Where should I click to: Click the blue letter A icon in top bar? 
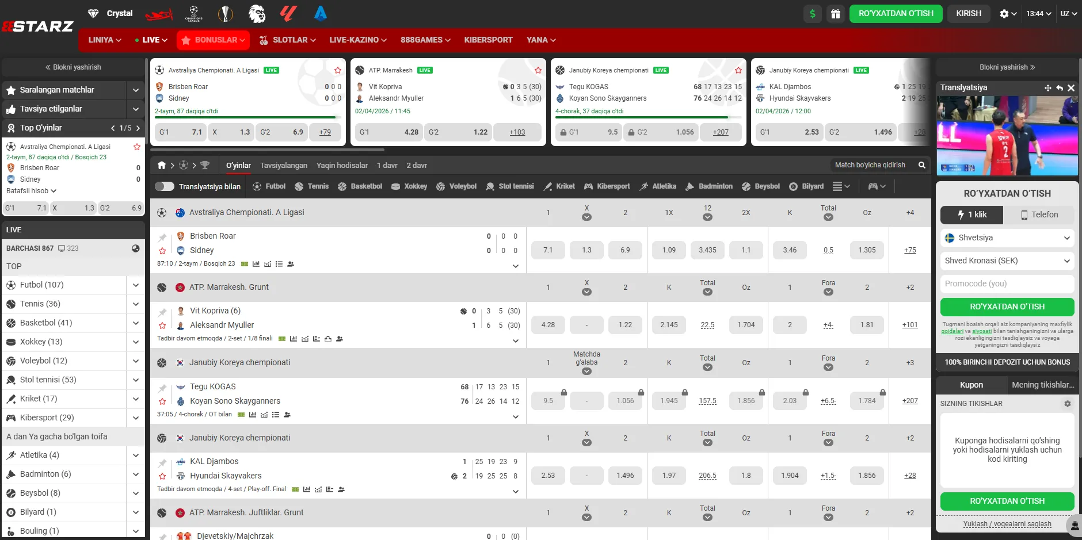(x=321, y=13)
